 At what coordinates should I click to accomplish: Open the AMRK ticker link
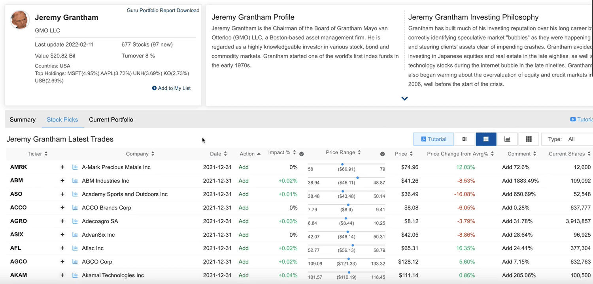(19, 167)
